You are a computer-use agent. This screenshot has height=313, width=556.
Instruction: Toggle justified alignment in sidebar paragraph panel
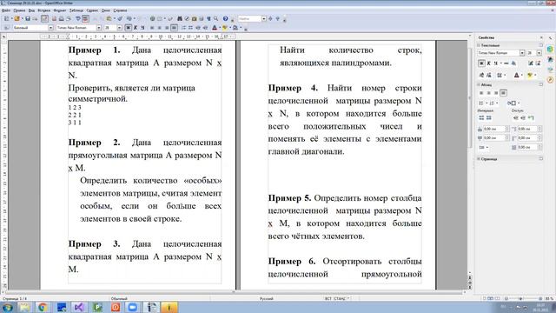pos(503,93)
